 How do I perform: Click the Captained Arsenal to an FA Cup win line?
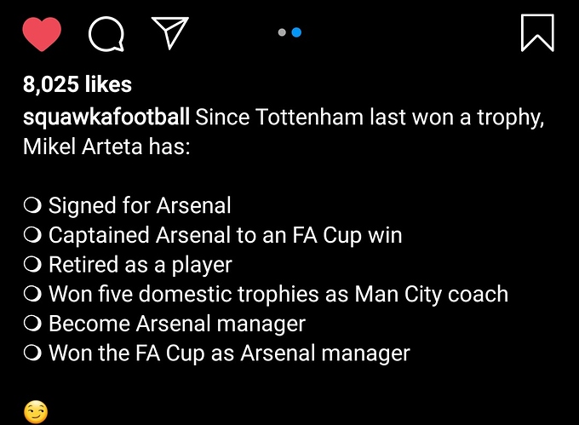[226, 236]
